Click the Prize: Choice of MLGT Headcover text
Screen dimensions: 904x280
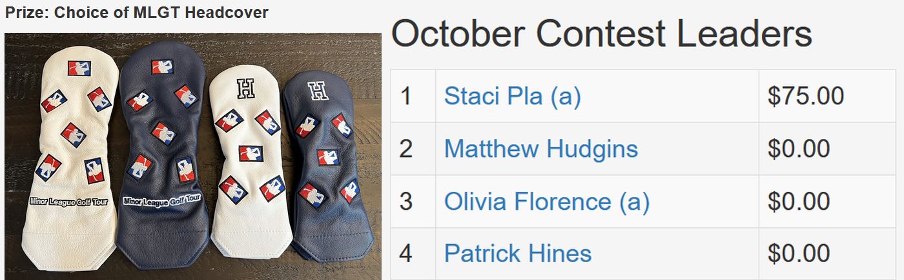[x=137, y=13]
